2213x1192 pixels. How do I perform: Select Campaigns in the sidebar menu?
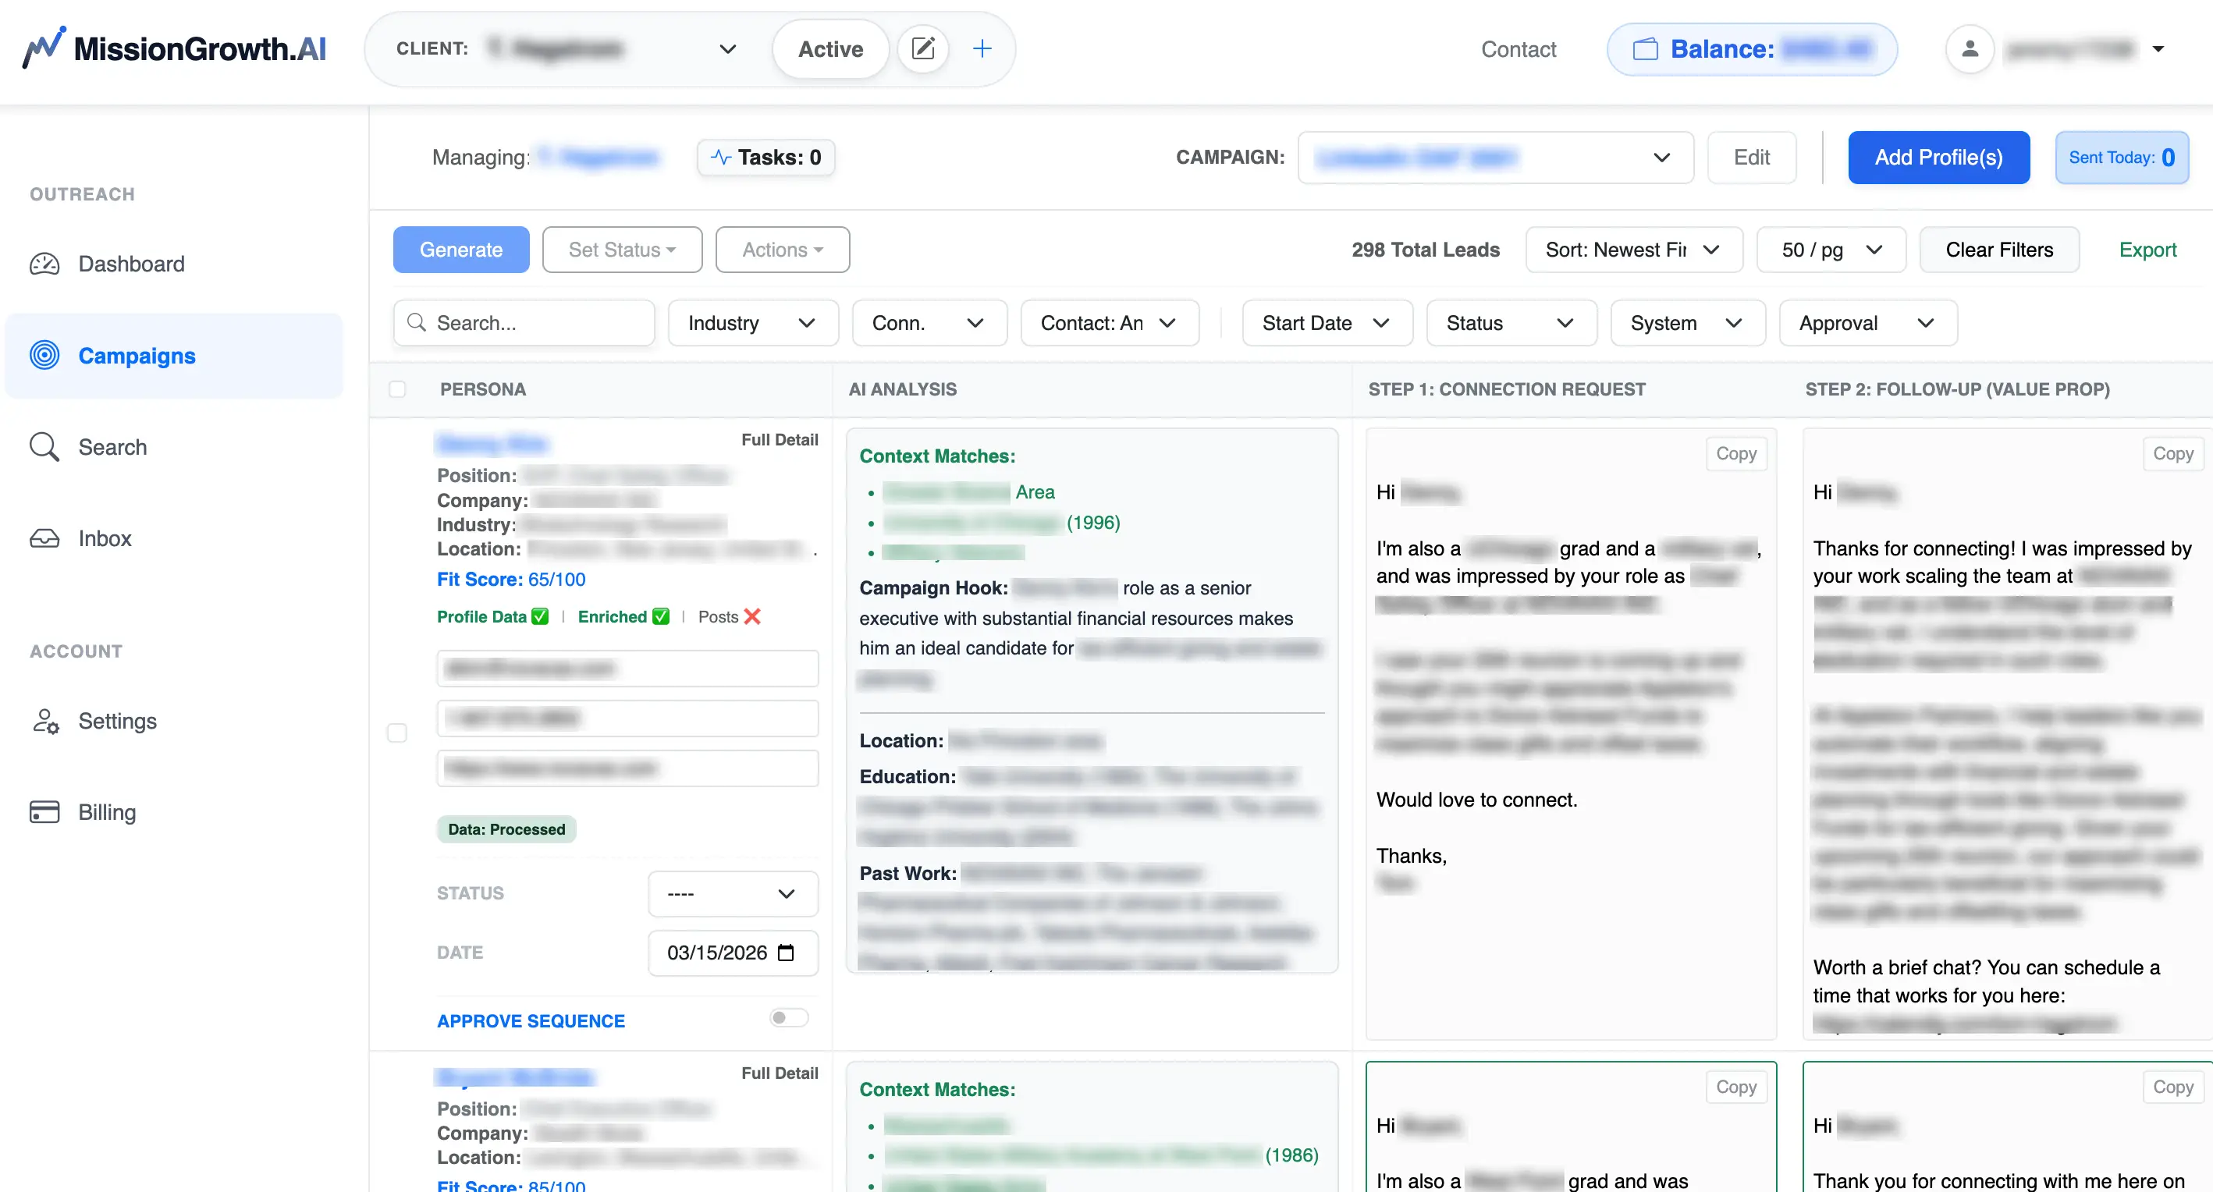[x=136, y=355]
